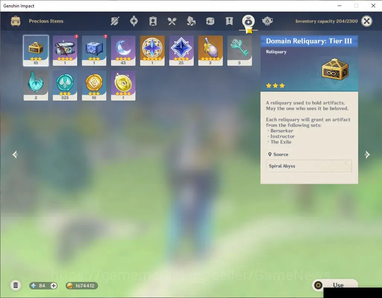The width and height of the screenshot is (382, 298).
Task: Open the Weapons inventory tab
Action: [115, 21]
